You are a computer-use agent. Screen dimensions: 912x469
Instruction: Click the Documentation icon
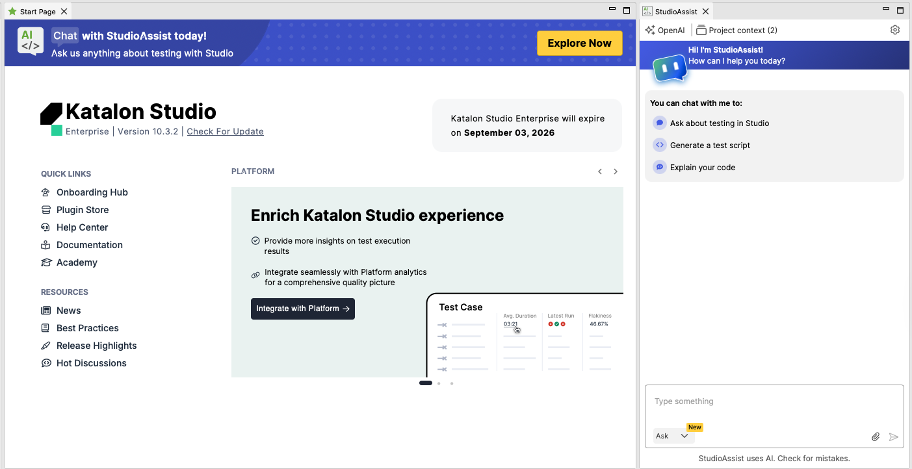[46, 245]
